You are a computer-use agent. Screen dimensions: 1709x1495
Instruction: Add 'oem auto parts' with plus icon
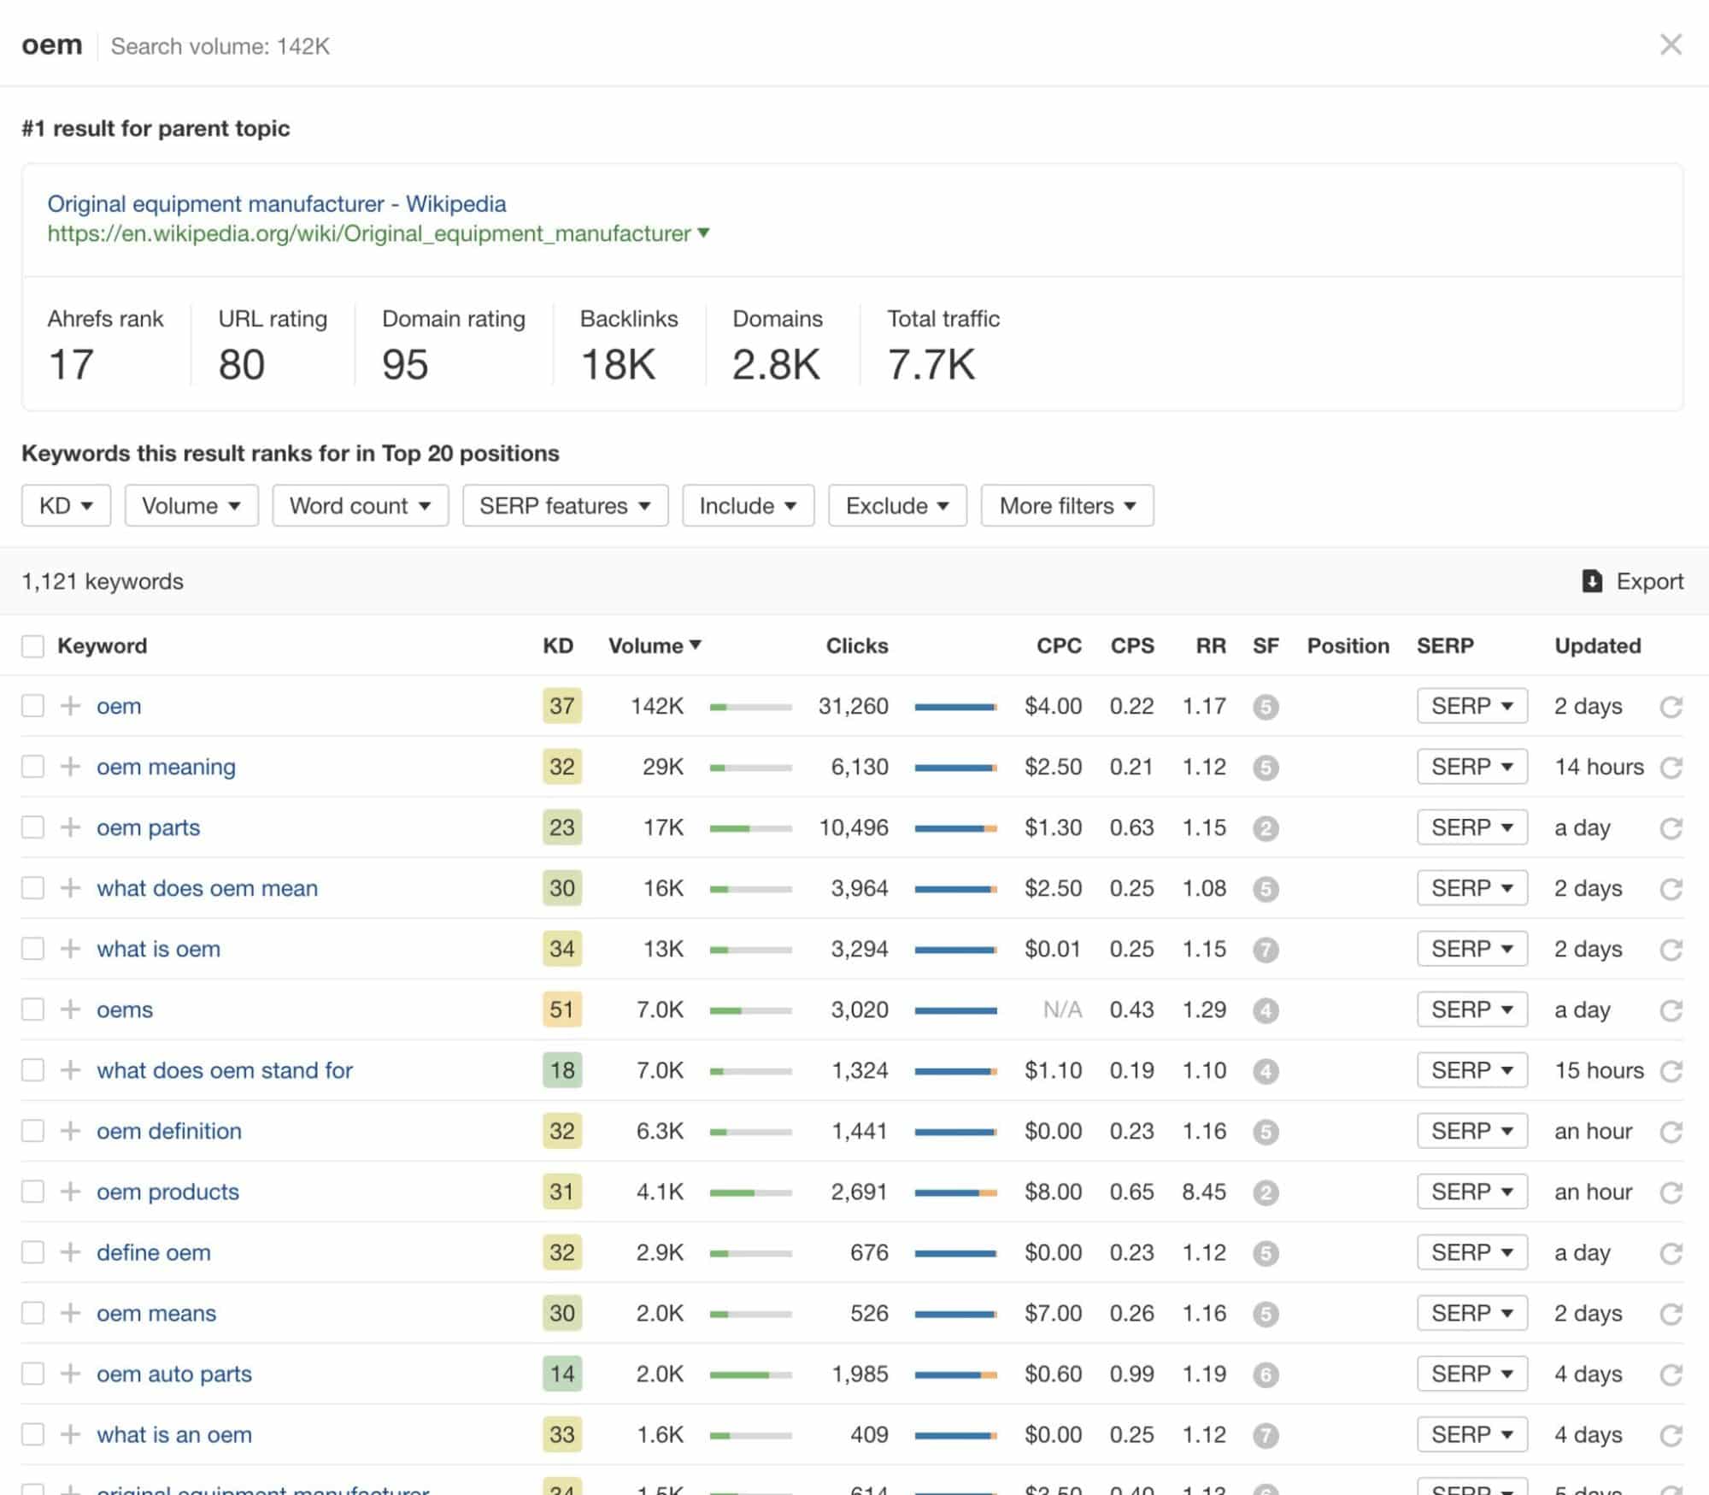(71, 1374)
